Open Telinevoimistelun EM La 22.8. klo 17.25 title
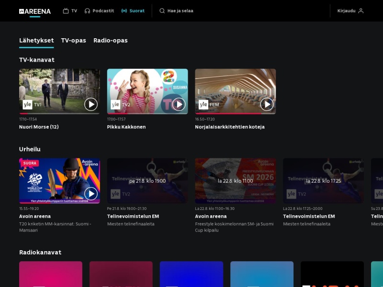The width and height of the screenshot is (383, 287). (309, 216)
